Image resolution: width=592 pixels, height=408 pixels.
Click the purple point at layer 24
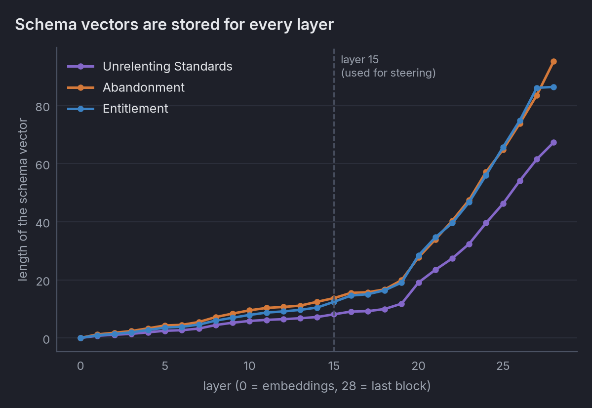[x=486, y=223]
